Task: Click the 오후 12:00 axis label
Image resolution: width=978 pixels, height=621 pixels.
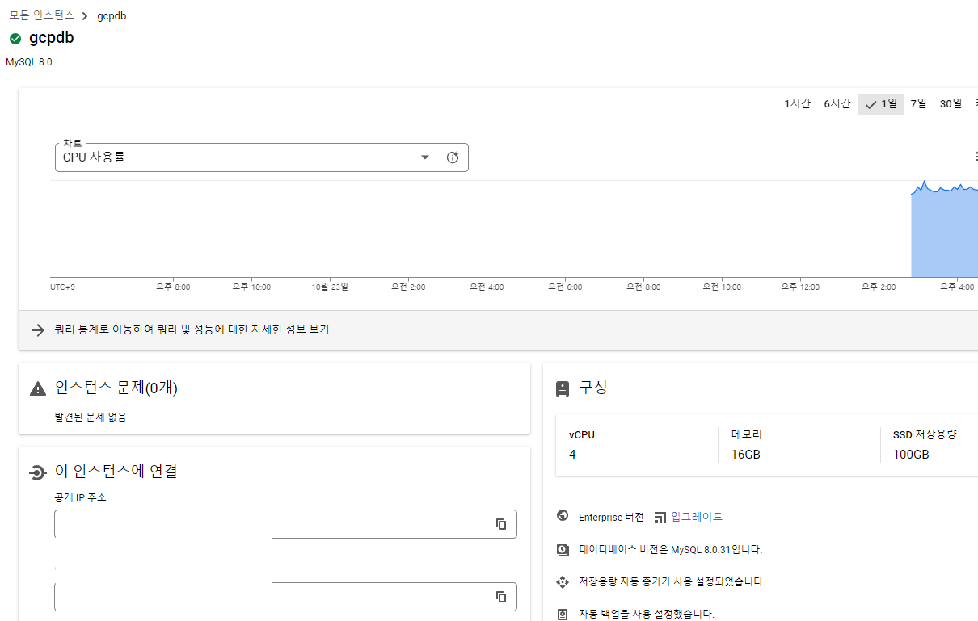Action: (800, 287)
